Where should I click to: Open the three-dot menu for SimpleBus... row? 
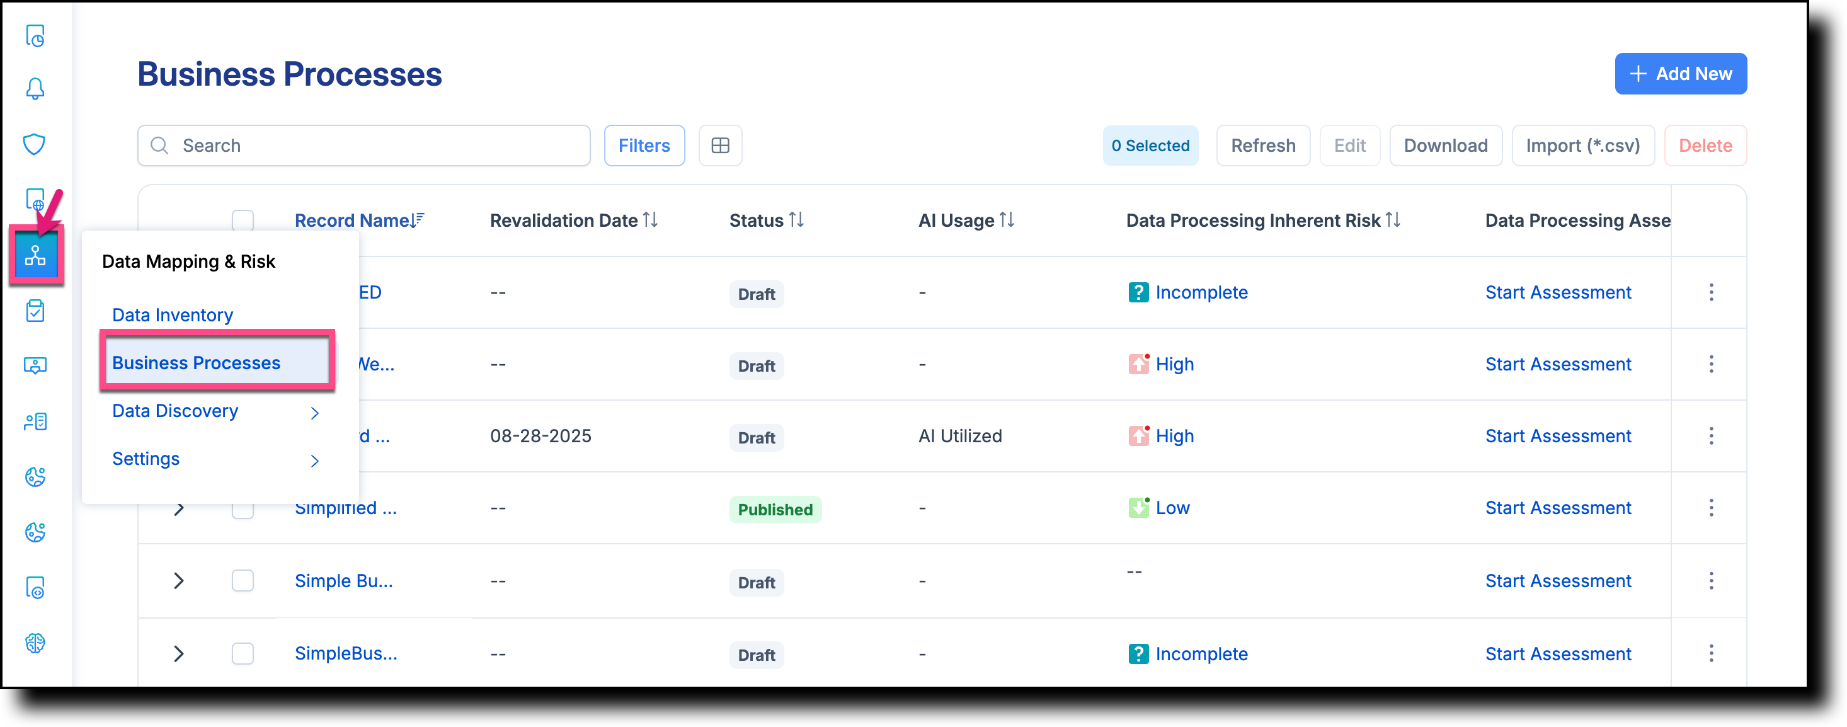1711,653
